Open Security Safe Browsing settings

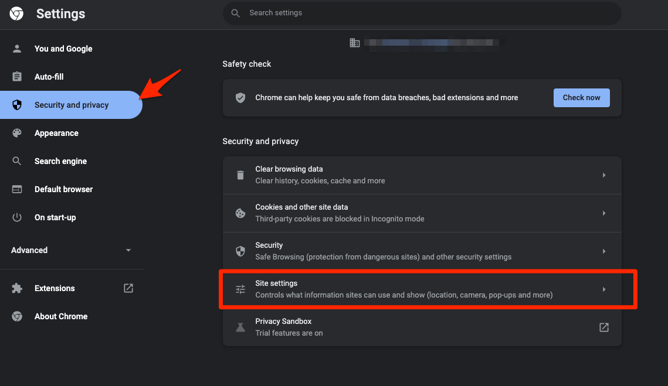[422, 251]
